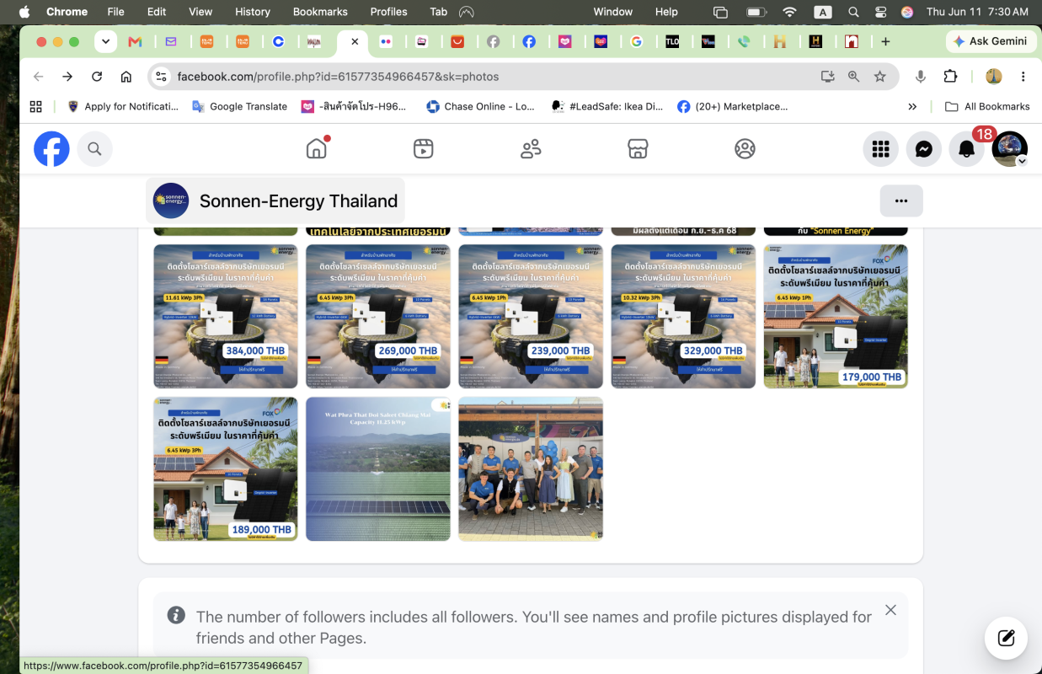Switch to the Google tab
This screenshot has width=1042, height=674.
(637, 41)
